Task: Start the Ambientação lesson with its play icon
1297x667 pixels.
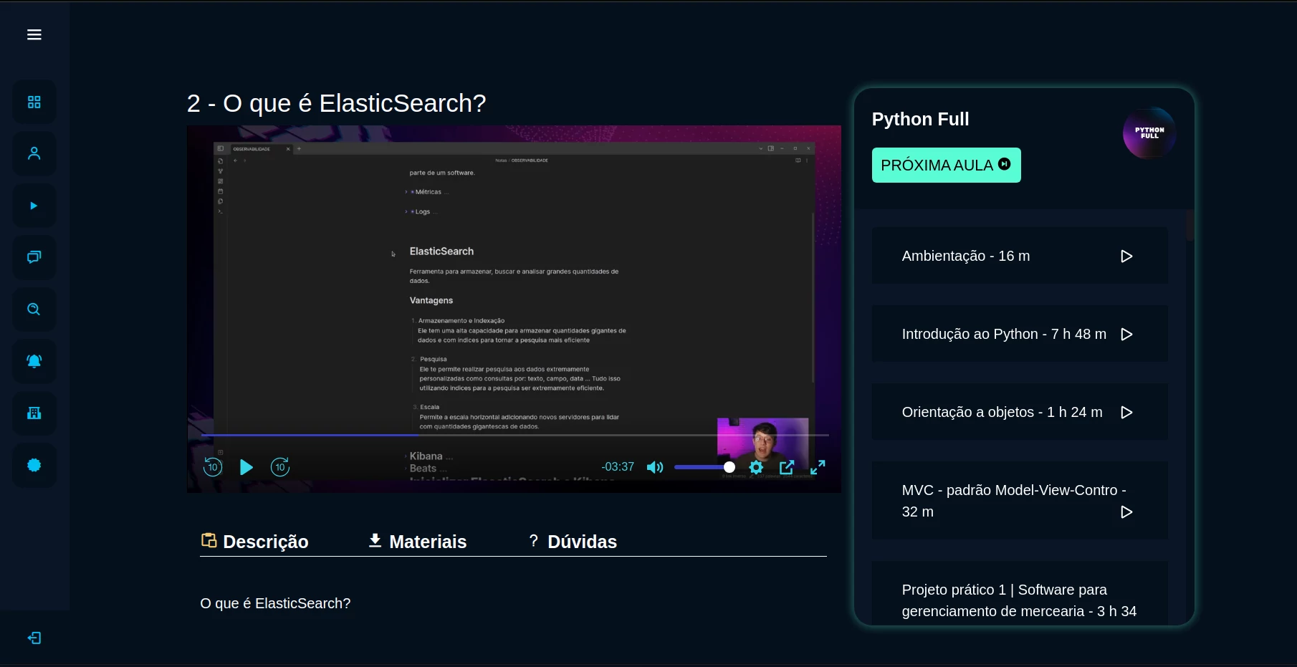Action: [x=1126, y=256]
